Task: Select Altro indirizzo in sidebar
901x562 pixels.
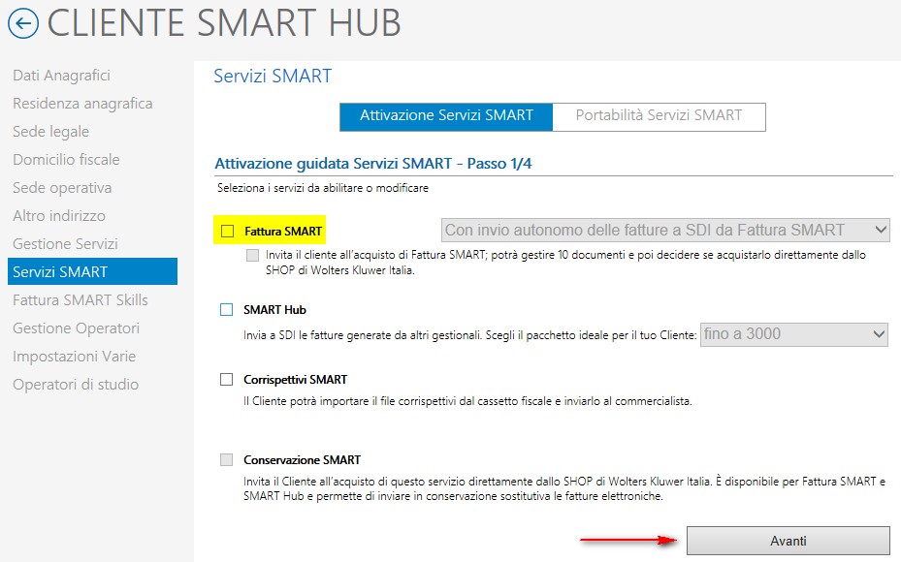Action: (x=59, y=216)
